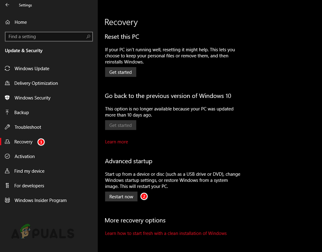Click the For developers icon
The height and width of the screenshot is (252, 322).
[8, 186]
